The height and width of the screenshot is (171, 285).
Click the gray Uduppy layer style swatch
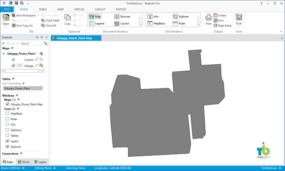click(x=20, y=65)
